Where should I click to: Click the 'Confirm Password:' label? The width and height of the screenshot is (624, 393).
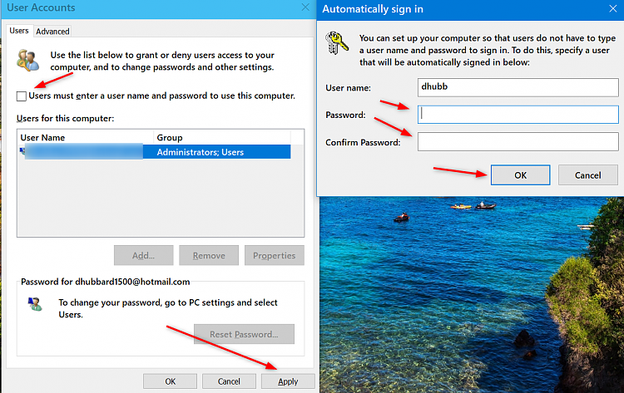click(363, 142)
